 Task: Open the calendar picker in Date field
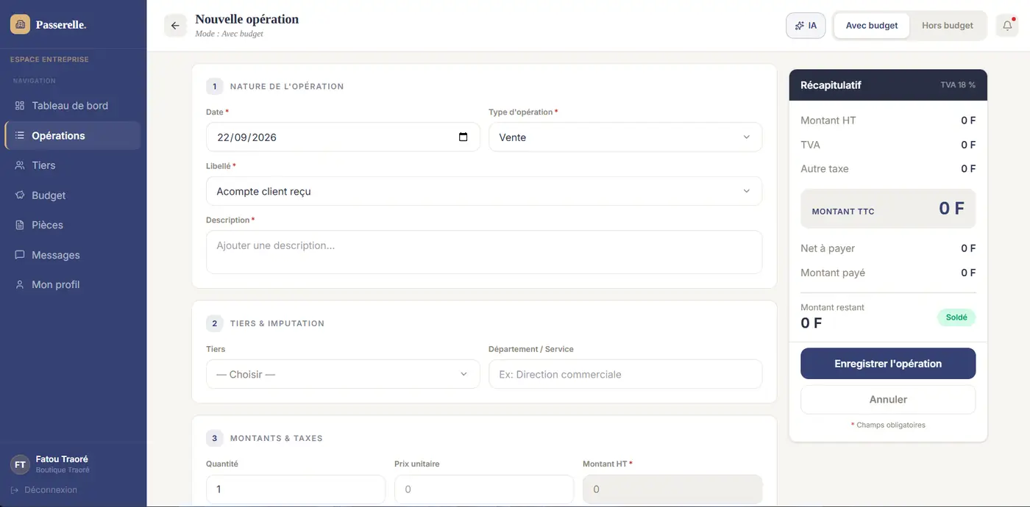463,137
